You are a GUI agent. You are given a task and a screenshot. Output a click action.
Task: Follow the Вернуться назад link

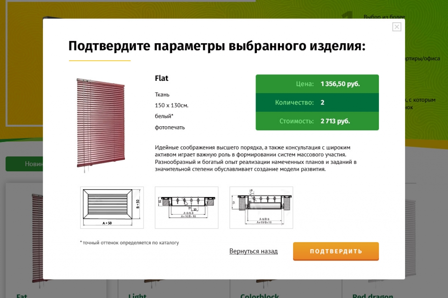coord(253,251)
